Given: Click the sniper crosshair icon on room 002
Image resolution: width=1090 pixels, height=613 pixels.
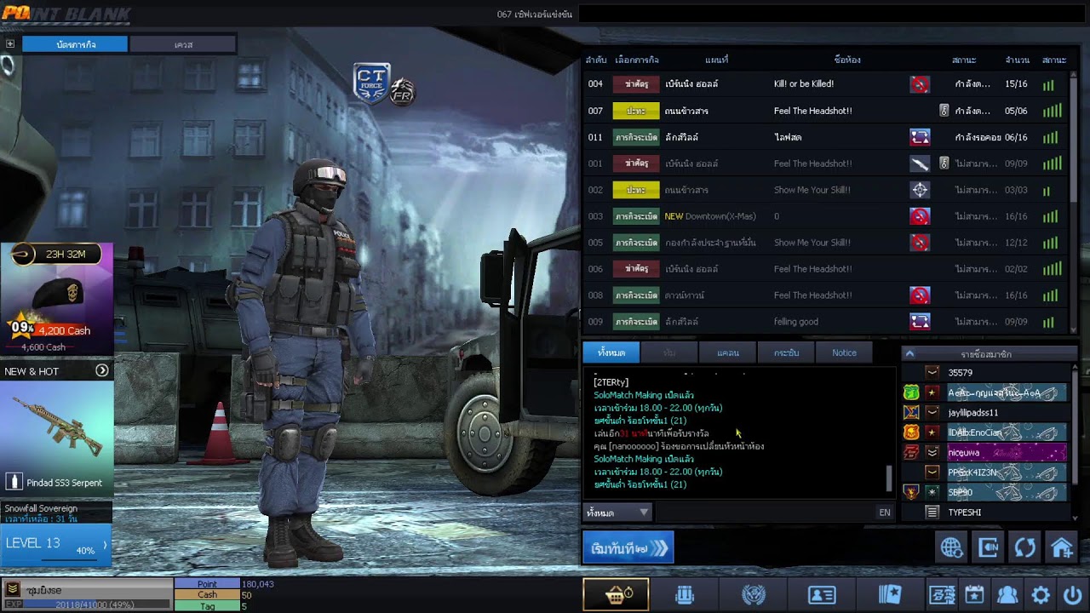Looking at the screenshot, I should [920, 190].
